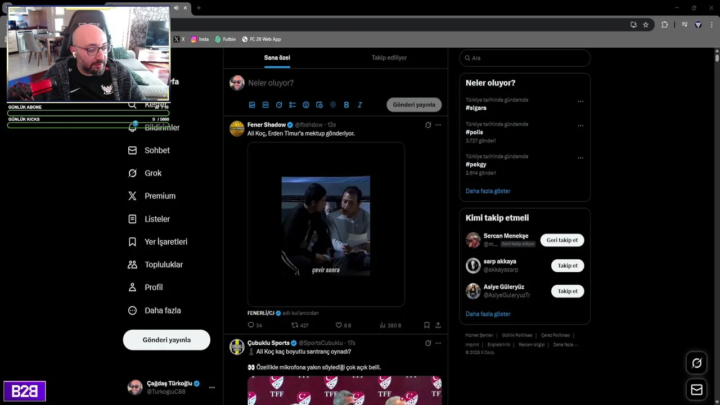Open the #sigara trending topic
The height and width of the screenshot is (405, 720).
(x=476, y=108)
